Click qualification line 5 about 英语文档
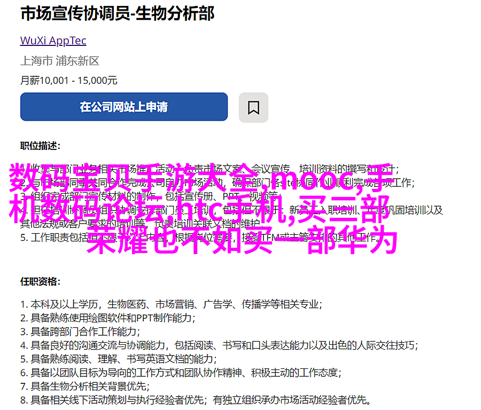 click(119, 359)
